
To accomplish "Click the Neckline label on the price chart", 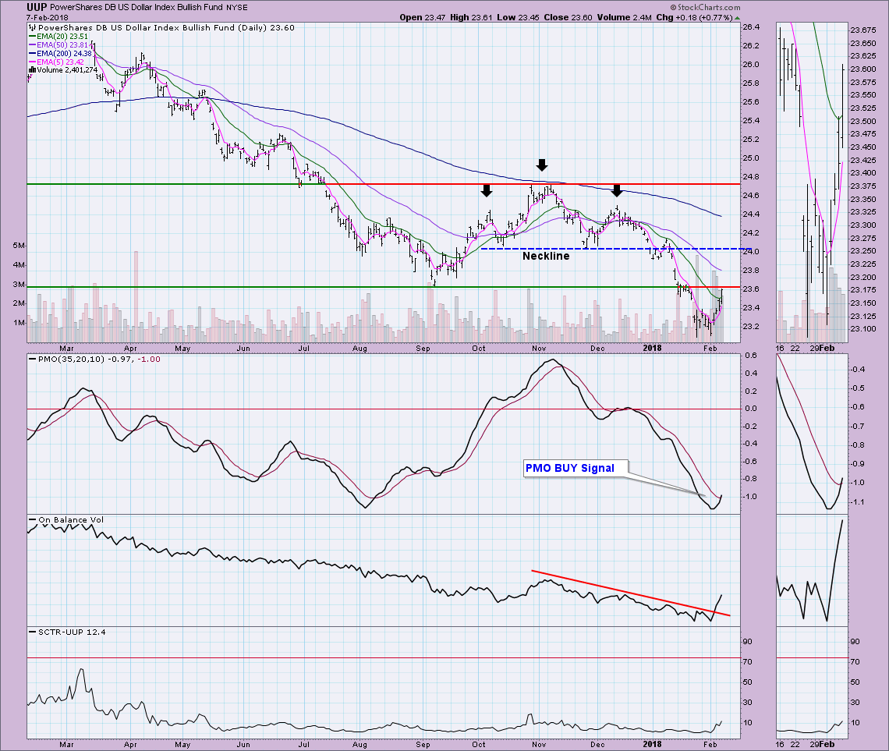I will (546, 256).
